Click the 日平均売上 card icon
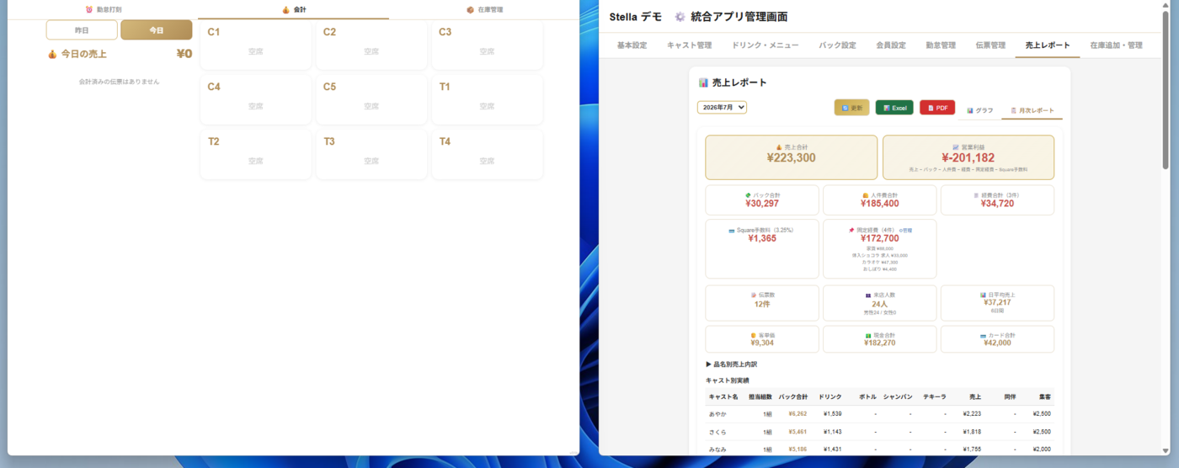Screen dimensions: 1179x468 983,295
